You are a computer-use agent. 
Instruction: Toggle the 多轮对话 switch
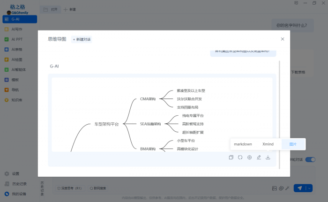click(x=310, y=159)
